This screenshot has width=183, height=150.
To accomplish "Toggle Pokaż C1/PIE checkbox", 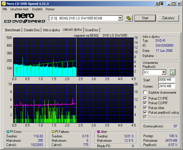I will pyautogui.click(x=145, y=98).
